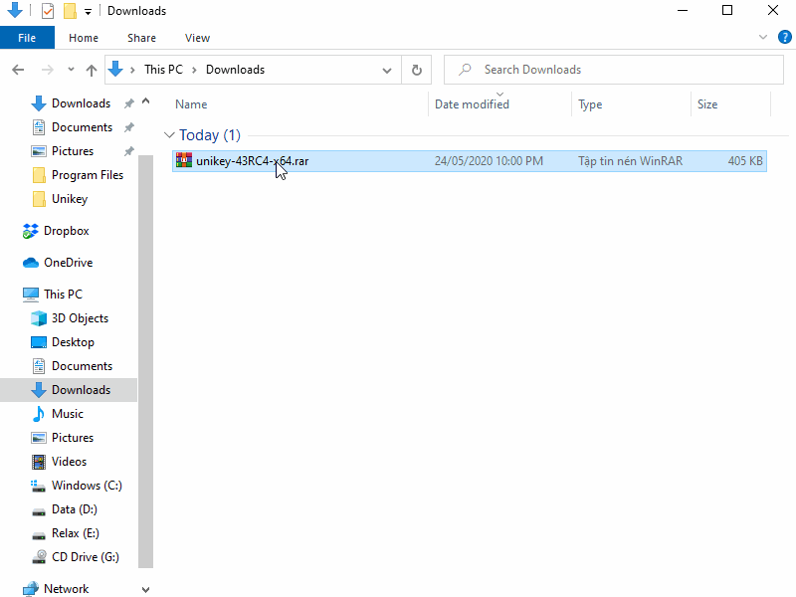
Task: Collapse the Today (1) group
Action: click(x=169, y=135)
